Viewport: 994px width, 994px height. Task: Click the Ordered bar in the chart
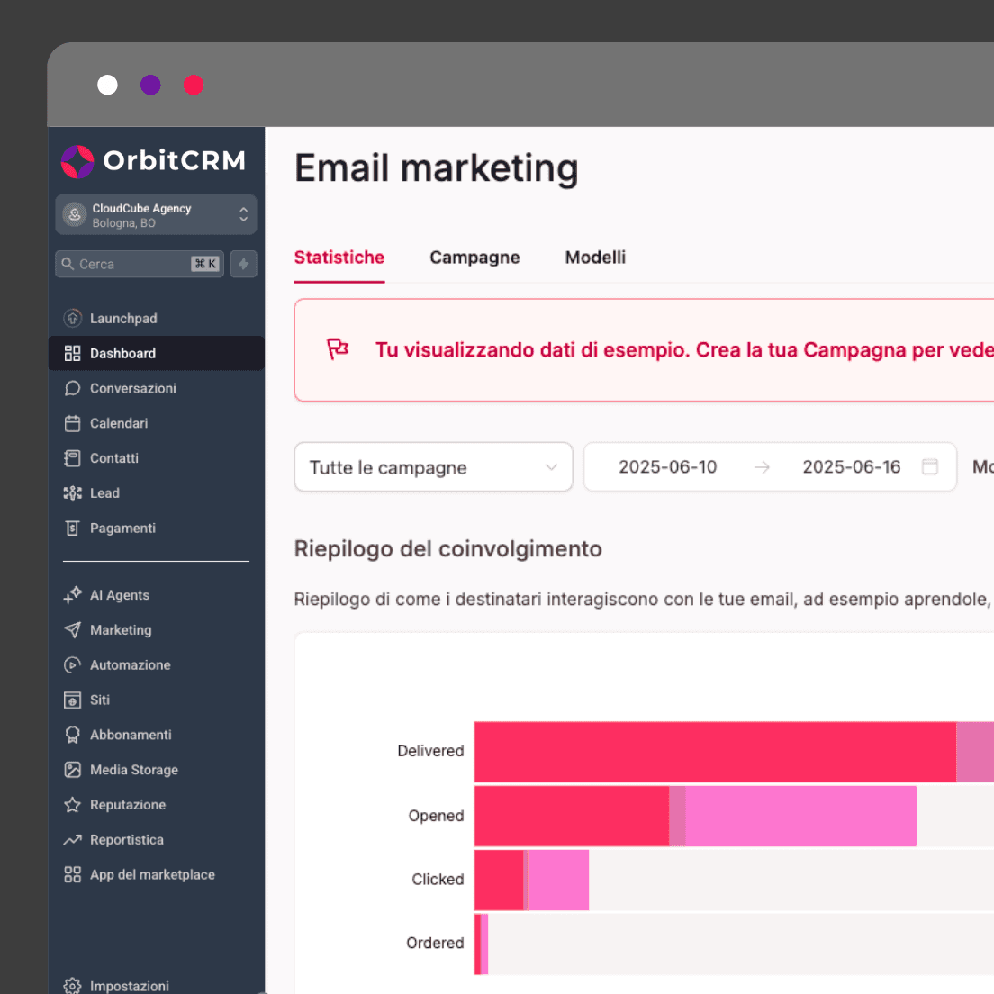[481, 944]
